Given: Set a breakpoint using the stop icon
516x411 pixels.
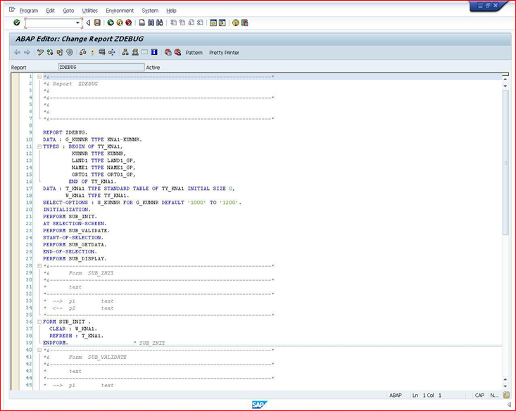Looking at the screenshot, I should click(168, 52).
